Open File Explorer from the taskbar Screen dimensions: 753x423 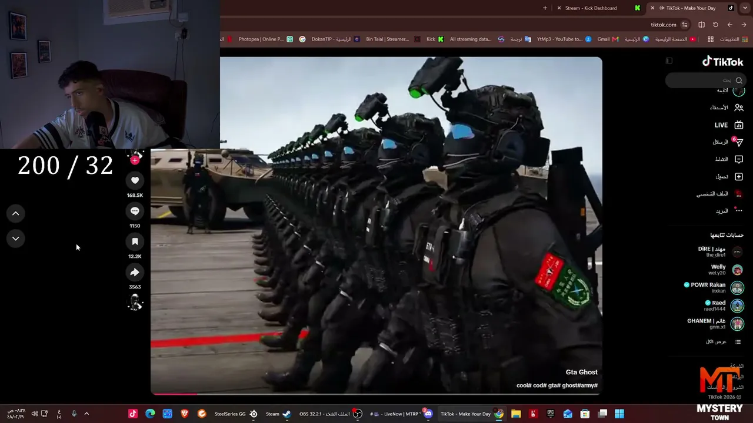point(516,414)
